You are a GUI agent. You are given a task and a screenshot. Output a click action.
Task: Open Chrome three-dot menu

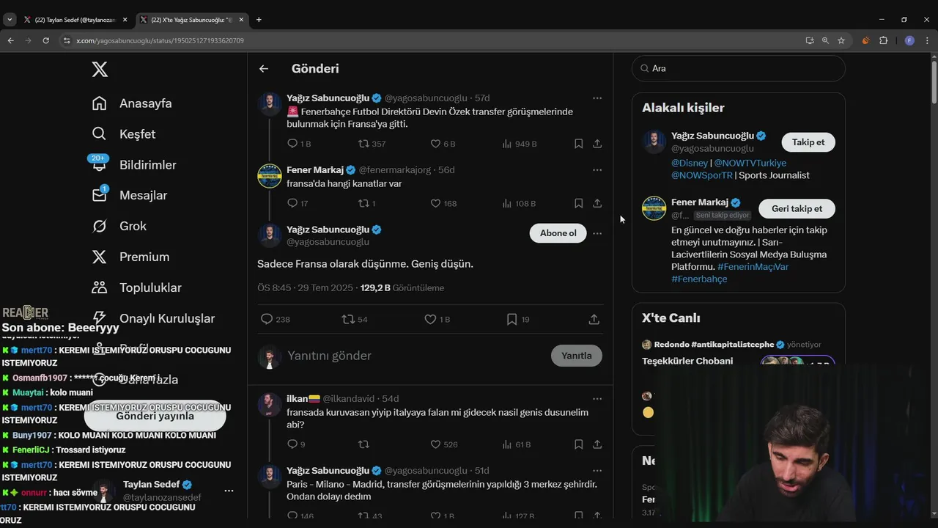click(927, 41)
